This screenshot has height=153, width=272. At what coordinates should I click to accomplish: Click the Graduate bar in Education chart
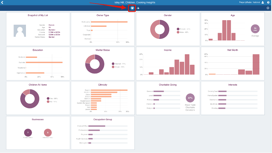[31, 57]
